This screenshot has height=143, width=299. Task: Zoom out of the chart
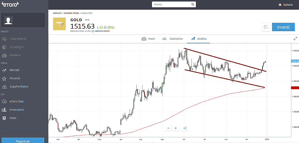[x=168, y=128]
